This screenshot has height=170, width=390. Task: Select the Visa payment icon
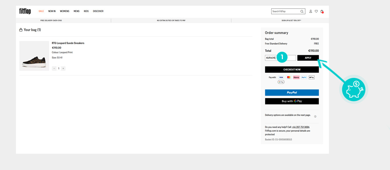pyautogui.click(x=281, y=77)
